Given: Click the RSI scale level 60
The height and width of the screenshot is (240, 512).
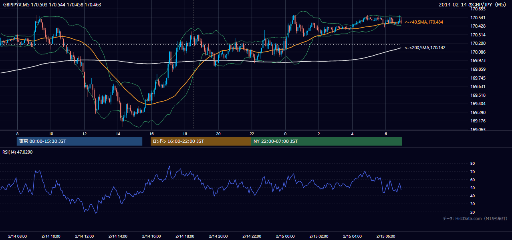Looking at the screenshot, I should tap(472, 180).
